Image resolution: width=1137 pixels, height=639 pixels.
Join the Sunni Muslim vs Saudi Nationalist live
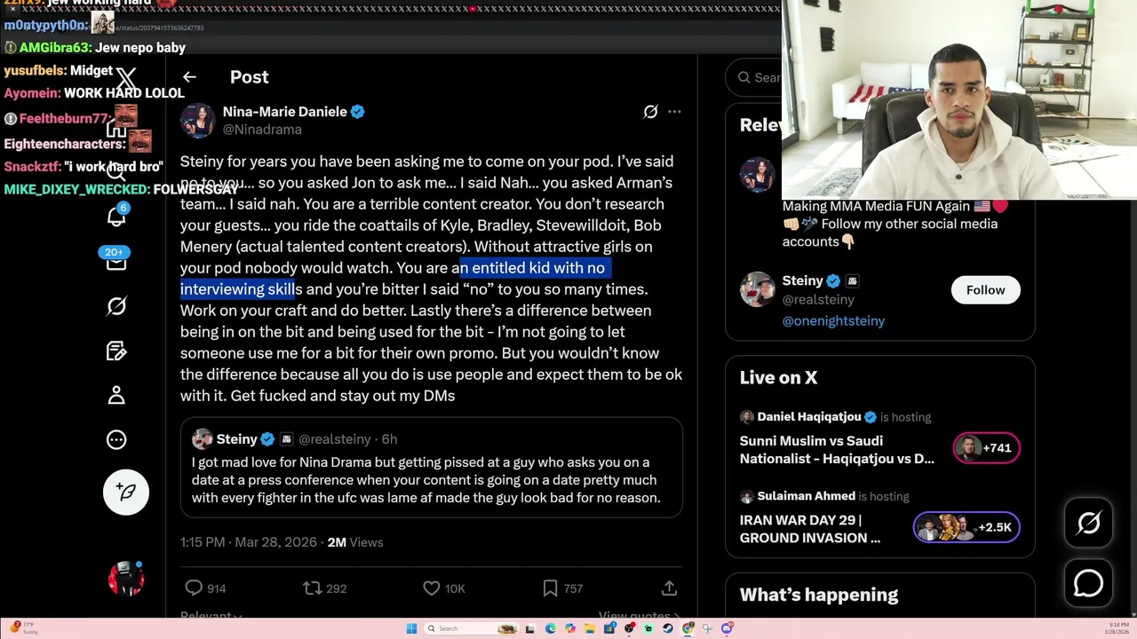pyautogui.click(x=837, y=450)
